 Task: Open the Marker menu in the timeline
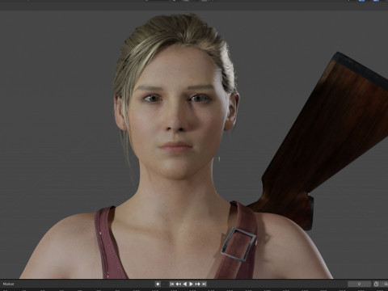click(x=8, y=284)
